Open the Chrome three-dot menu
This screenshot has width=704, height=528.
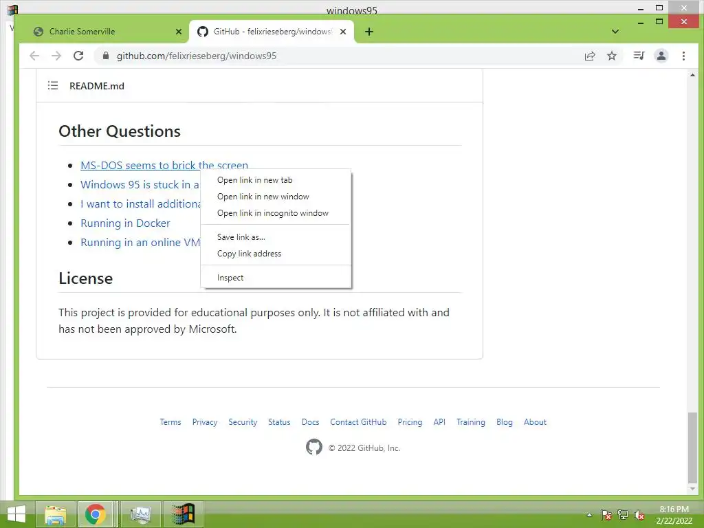[x=683, y=56]
